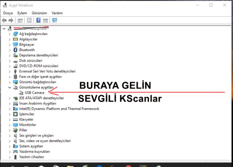Click the Back arrow toolbar icon
Viewport: 233px width, 167px height.
pos(4,20)
